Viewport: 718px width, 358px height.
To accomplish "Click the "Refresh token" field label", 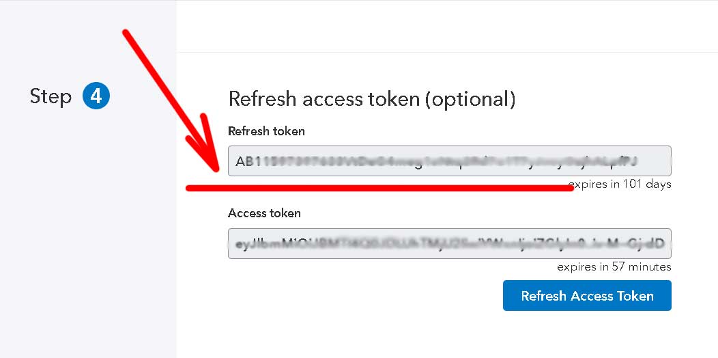I will pyautogui.click(x=266, y=131).
